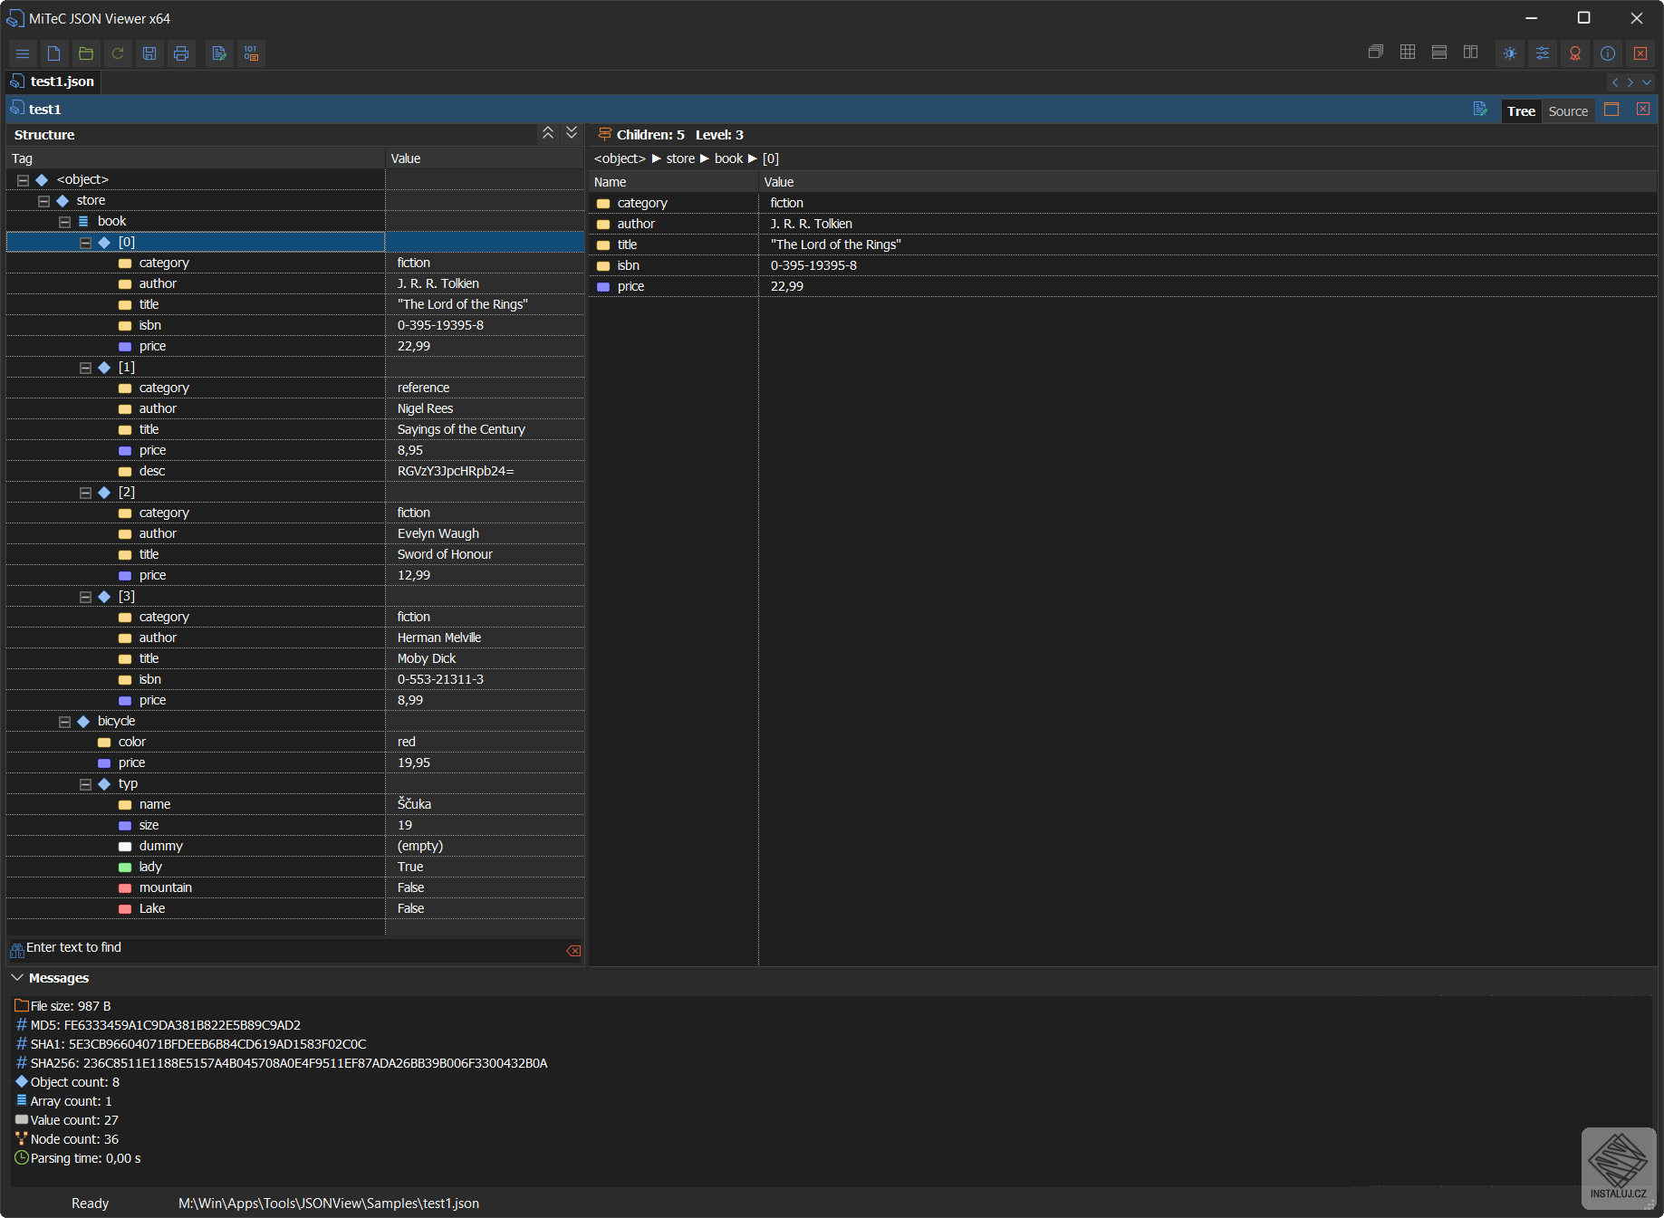This screenshot has height=1218, width=1664.
Task: Click the store breadcrumb in the path
Action: coord(680,158)
